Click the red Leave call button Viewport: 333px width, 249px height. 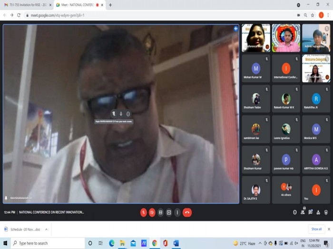click(187, 212)
